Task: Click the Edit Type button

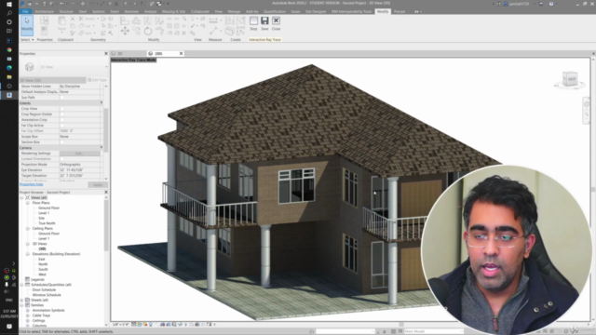Action: (97, 80)
